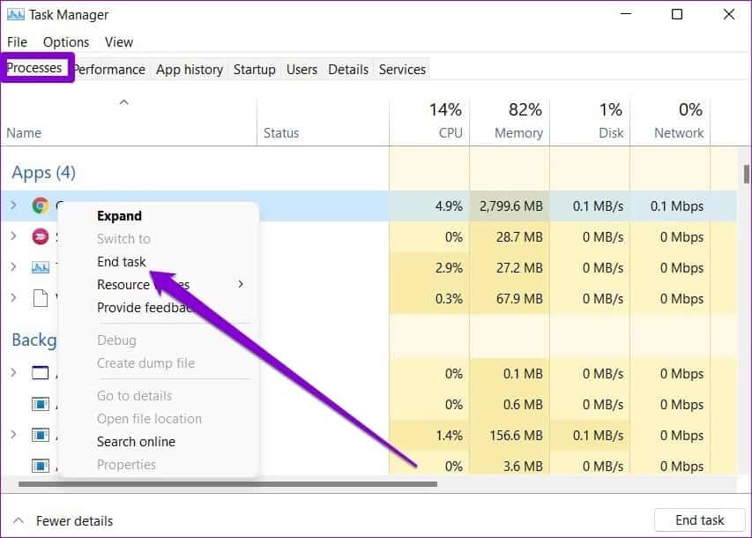The image size is (752, 538).
Task: Expand the Task Manager app row
Action: (x=13, y=266)
